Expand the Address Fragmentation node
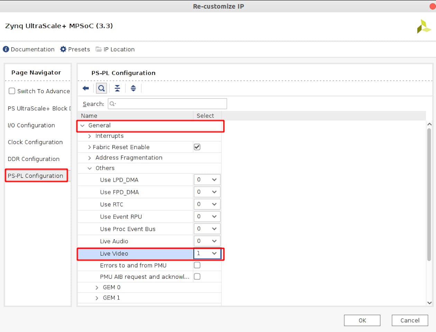 click(90, 158)
